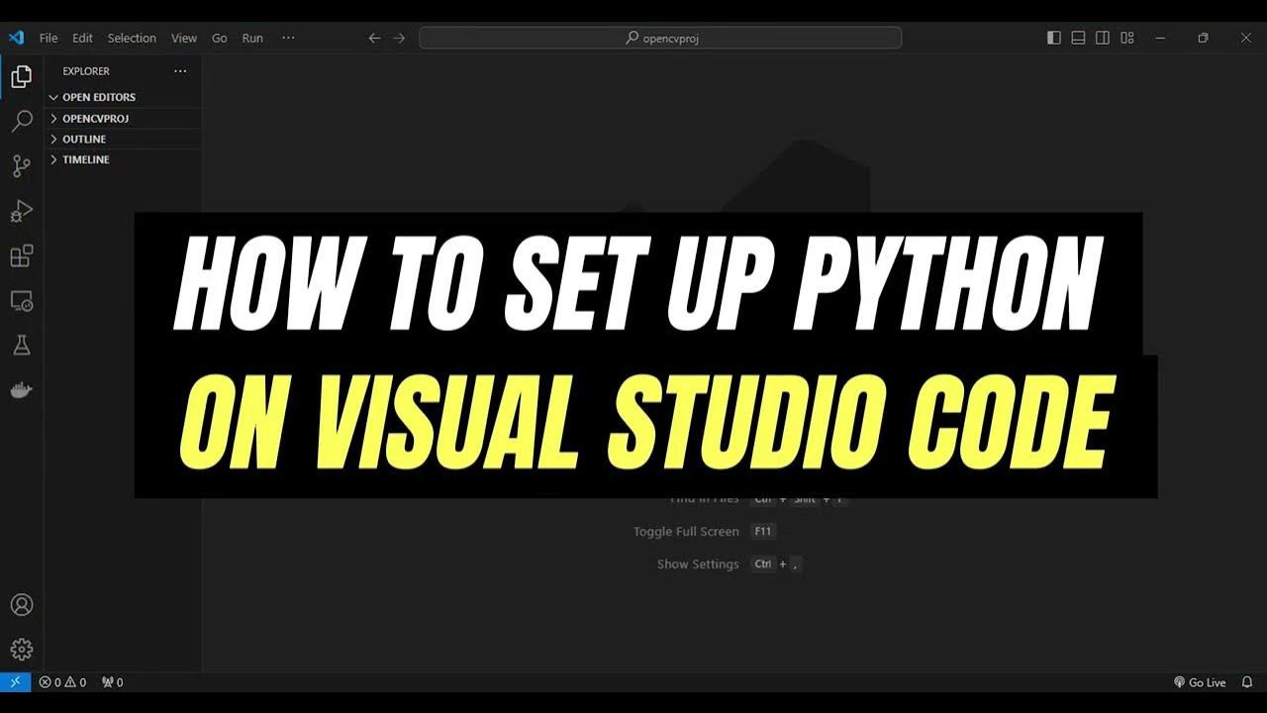Open the Search view in activity bar

(x=21, y=122)
